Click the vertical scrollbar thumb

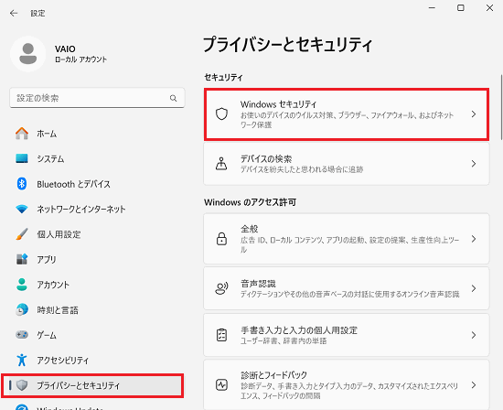coord(501,108)
